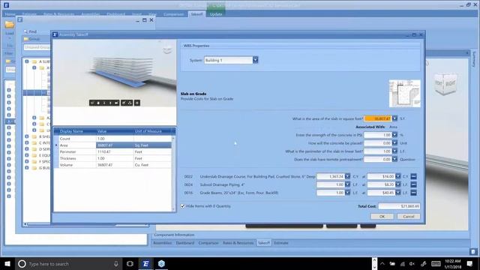Click the view cube in the main 3D viewer
This screenshot has height=270, width=480.
pyautogui.click(x=446, y=83)
